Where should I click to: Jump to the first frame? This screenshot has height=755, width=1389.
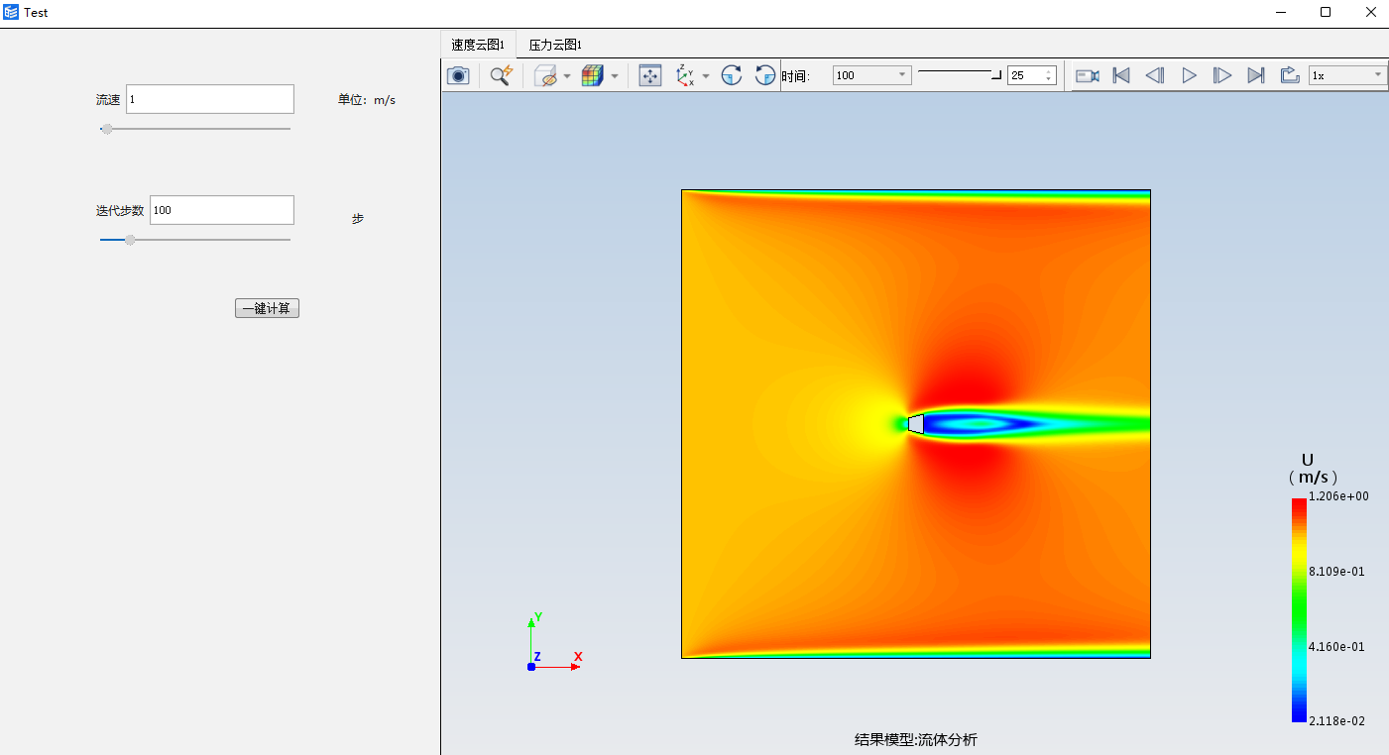[1121, 75]
